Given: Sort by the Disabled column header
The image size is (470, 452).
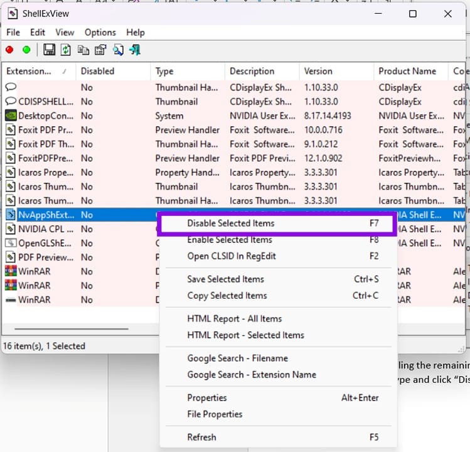Looking at the screenshot, I should pyautogui.click(x=113, y=72).
